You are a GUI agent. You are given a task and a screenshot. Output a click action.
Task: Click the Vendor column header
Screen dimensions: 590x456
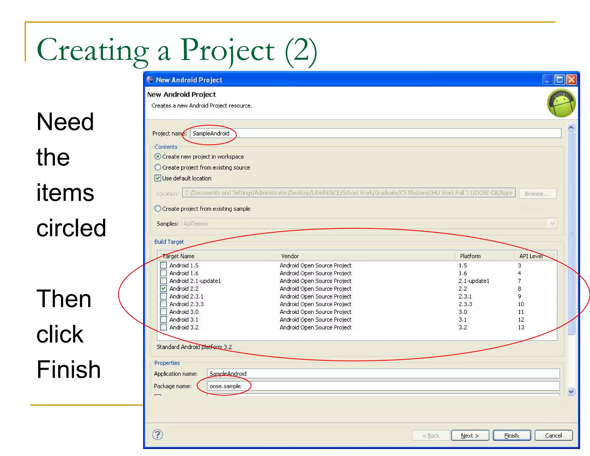tap(366, 256)
